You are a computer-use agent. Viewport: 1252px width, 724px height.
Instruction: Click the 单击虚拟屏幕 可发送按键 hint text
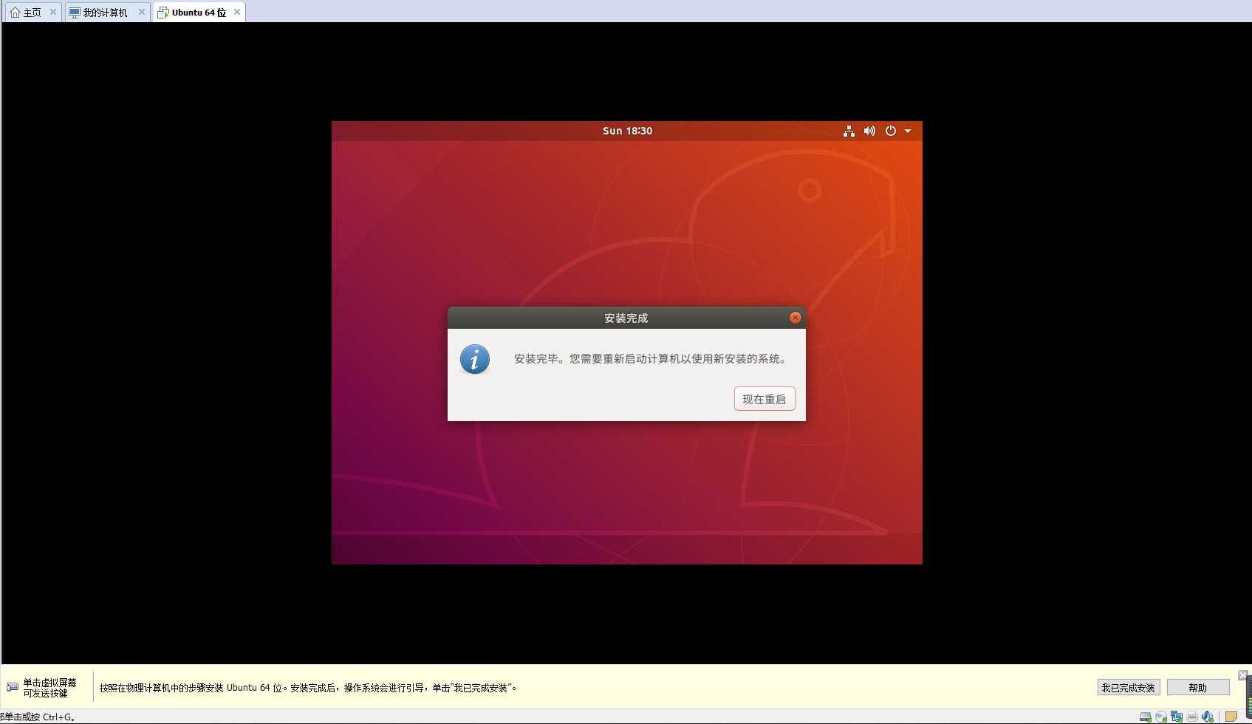click(49, 688)
